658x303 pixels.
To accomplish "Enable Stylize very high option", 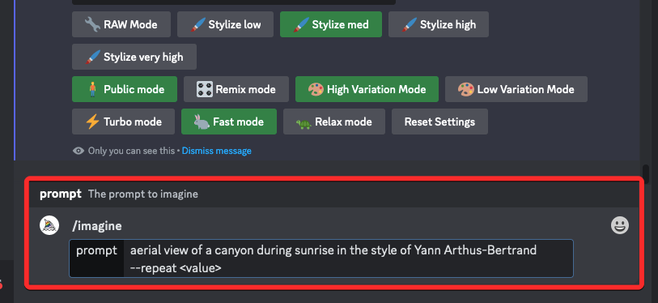I will pos(134,57).
